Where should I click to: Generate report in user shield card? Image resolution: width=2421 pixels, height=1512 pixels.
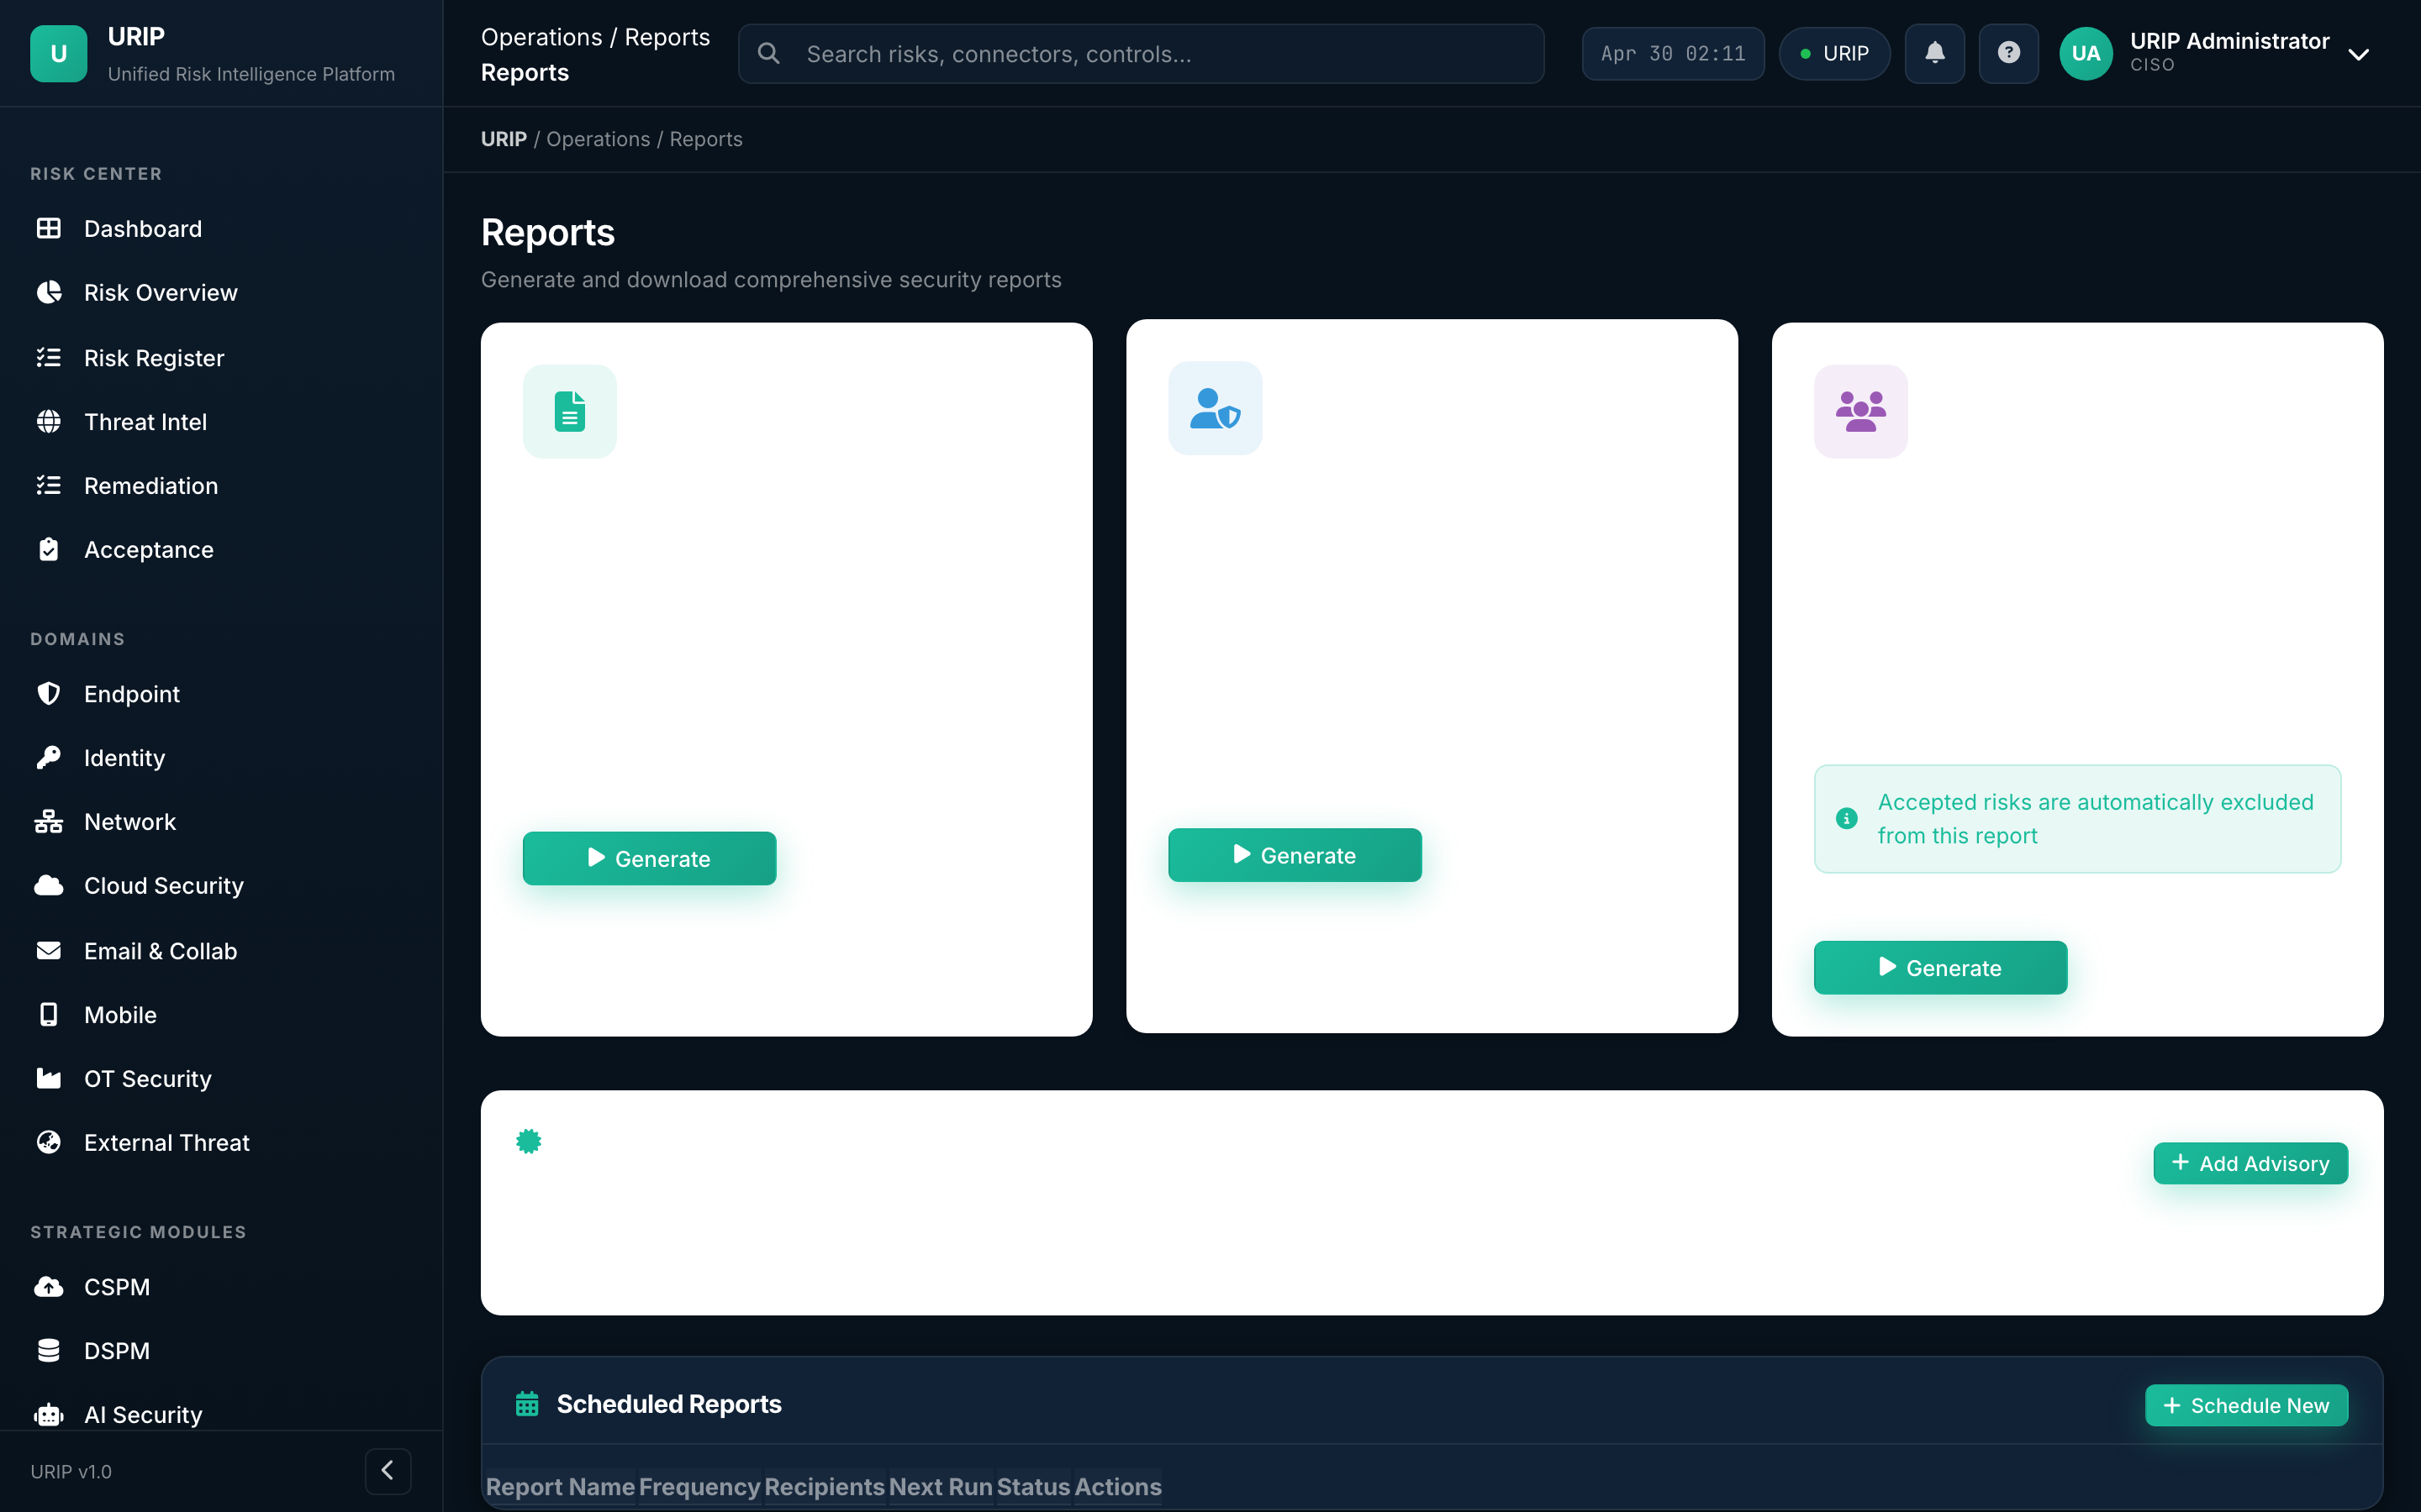[x=1295, y=855]
